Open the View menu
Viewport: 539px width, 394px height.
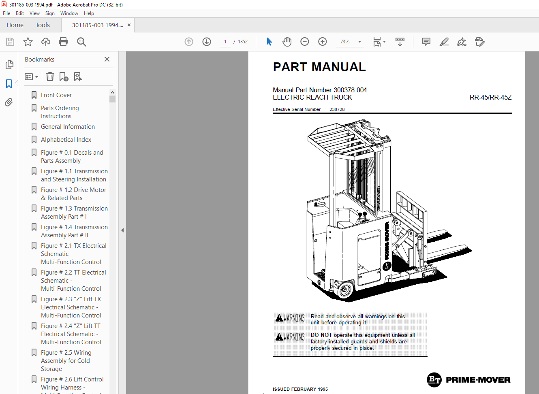click(34, 13)
